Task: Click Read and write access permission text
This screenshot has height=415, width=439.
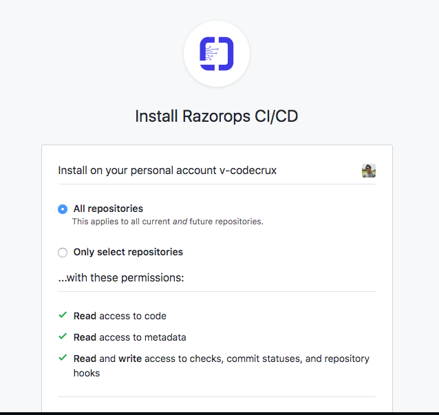Action: 221,365
